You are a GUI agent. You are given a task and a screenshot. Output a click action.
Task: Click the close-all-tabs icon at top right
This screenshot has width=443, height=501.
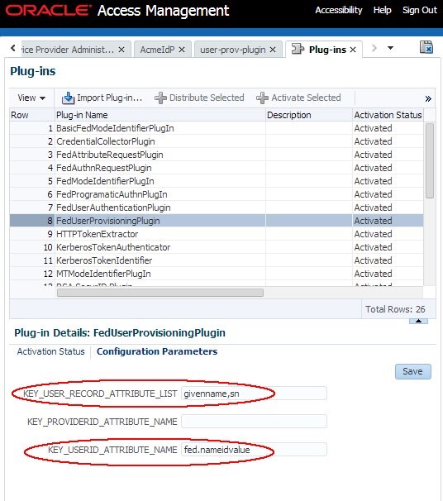point(426,47)
